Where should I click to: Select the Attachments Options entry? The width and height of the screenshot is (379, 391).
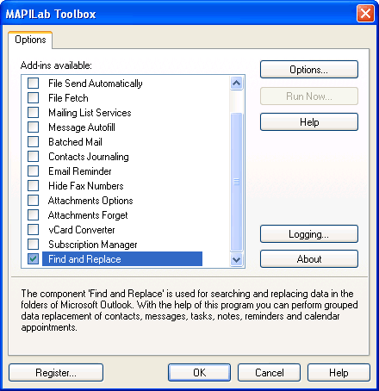90,201
